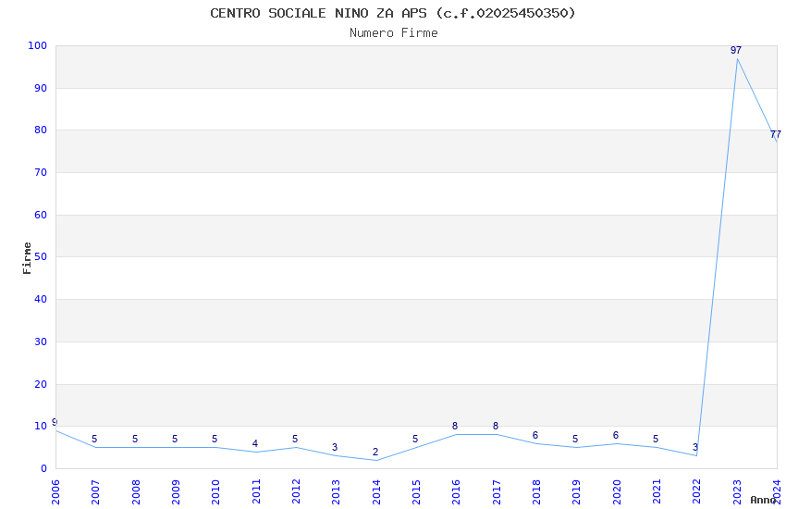This screenshot has width=786, height=509.
Task: Click the 6 data value for 2020
Action: click(x=616, y=435)
